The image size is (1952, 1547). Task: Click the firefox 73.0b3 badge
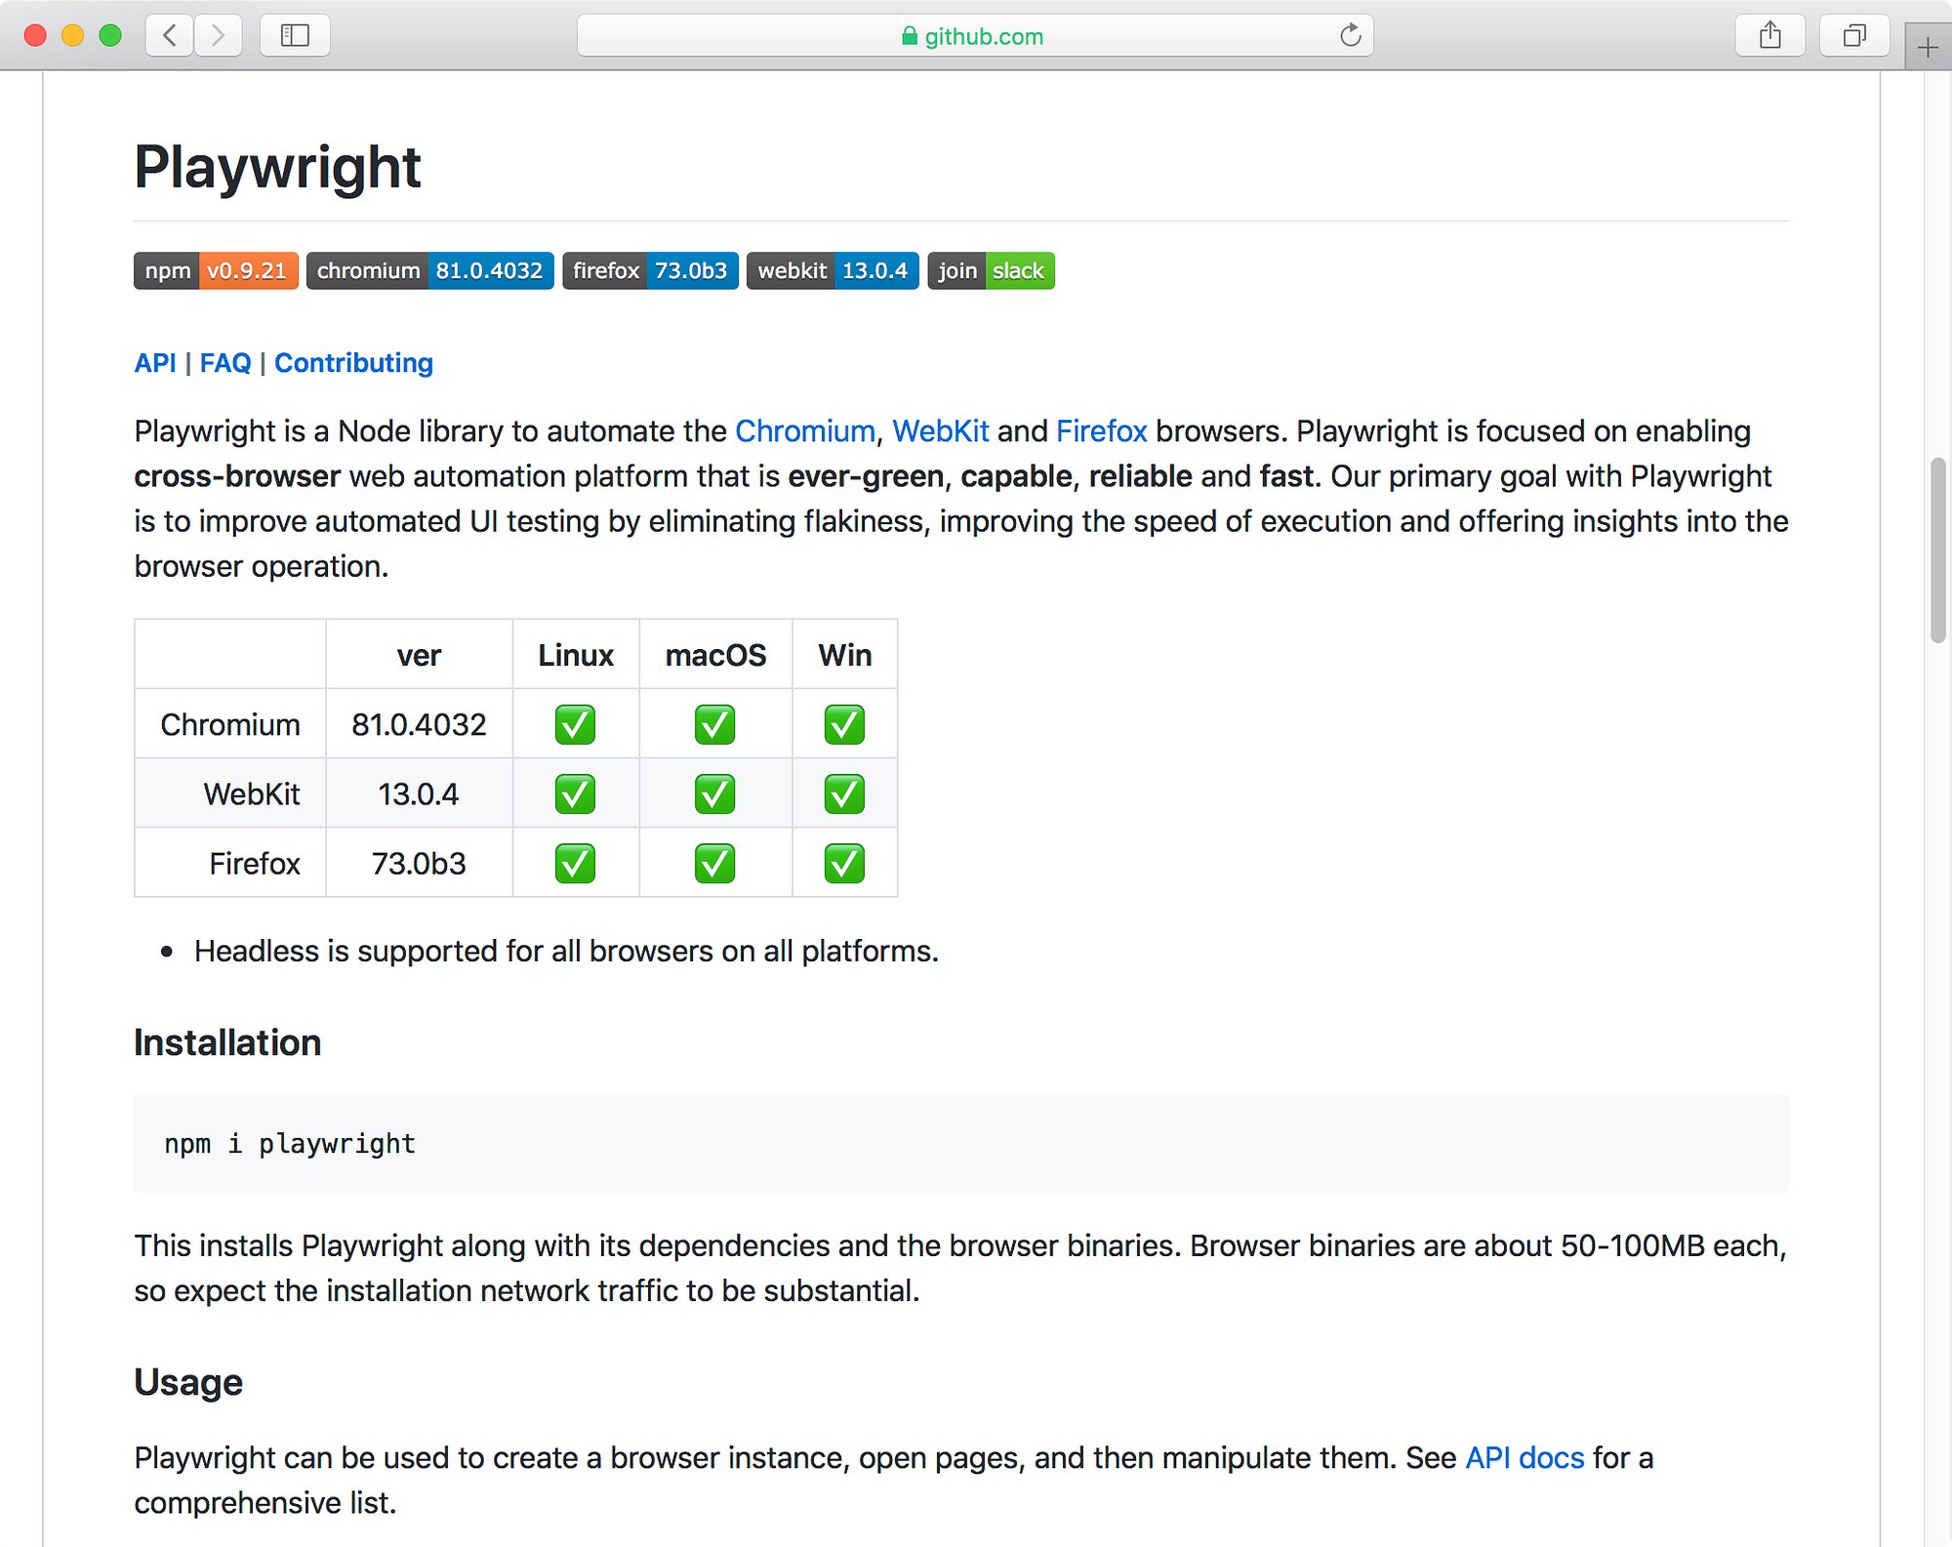[650, 270]
